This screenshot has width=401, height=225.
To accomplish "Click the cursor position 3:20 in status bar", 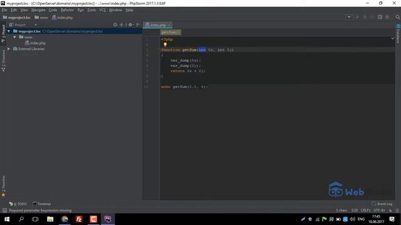I will coord(354,211).
